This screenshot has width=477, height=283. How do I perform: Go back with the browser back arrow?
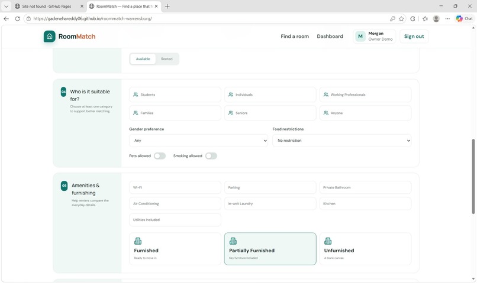click(6, 18)
